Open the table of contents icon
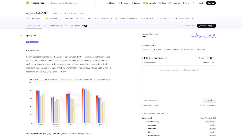This screenshot has width=242, height=136. pos(21,35)
